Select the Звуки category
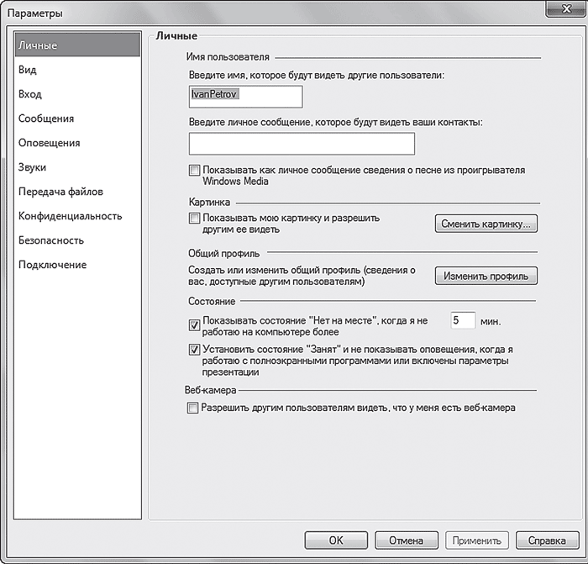The height and width of the screenshot is (564, 588). [32, 167]
